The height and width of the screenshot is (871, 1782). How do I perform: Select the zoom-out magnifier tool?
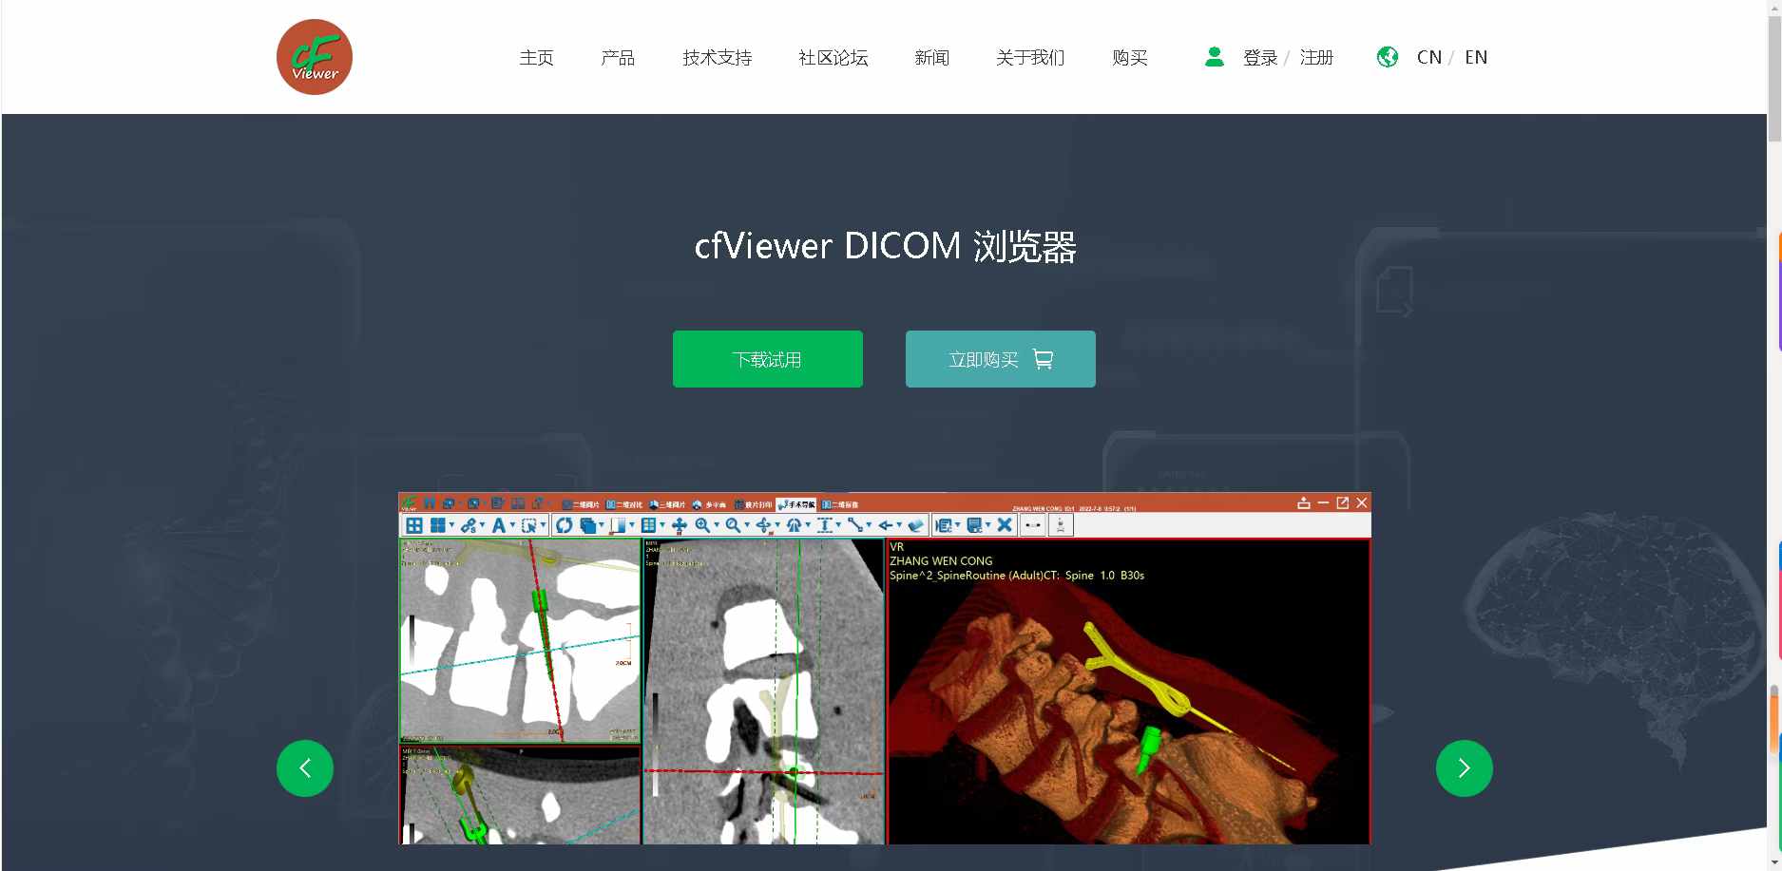click(x=732, y=525)
